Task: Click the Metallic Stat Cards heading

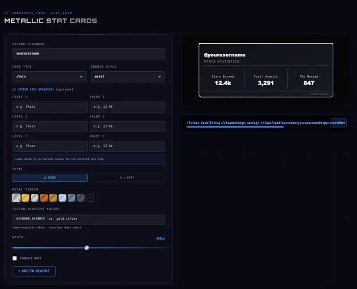Action: pos(50,21)
